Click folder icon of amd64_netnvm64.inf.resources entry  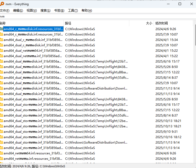click(x=1, y=153)
